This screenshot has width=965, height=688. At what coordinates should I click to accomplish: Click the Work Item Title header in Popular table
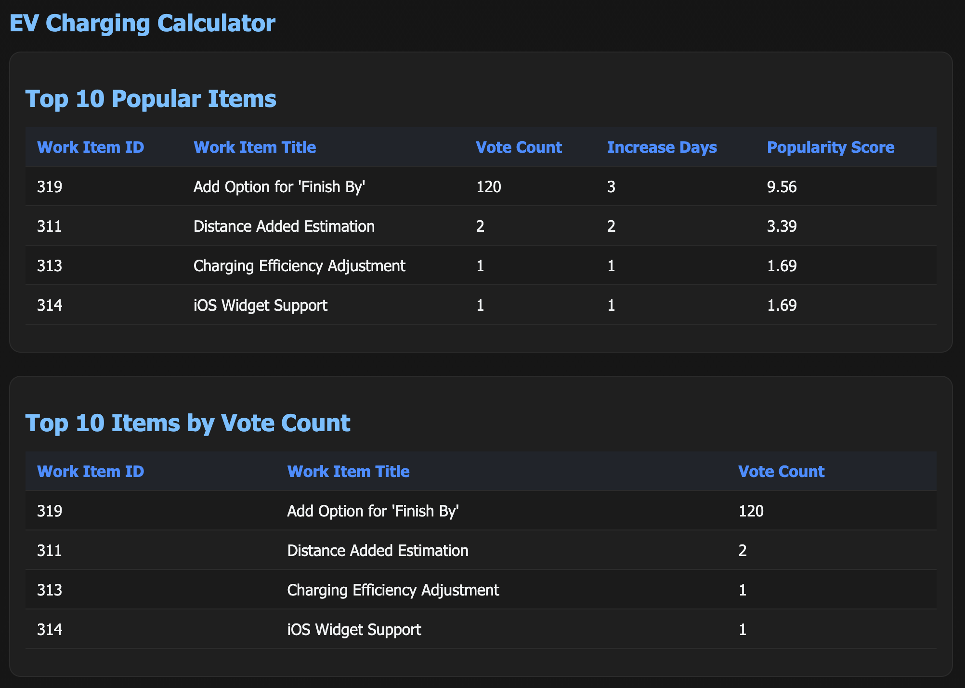click(255, 147)
